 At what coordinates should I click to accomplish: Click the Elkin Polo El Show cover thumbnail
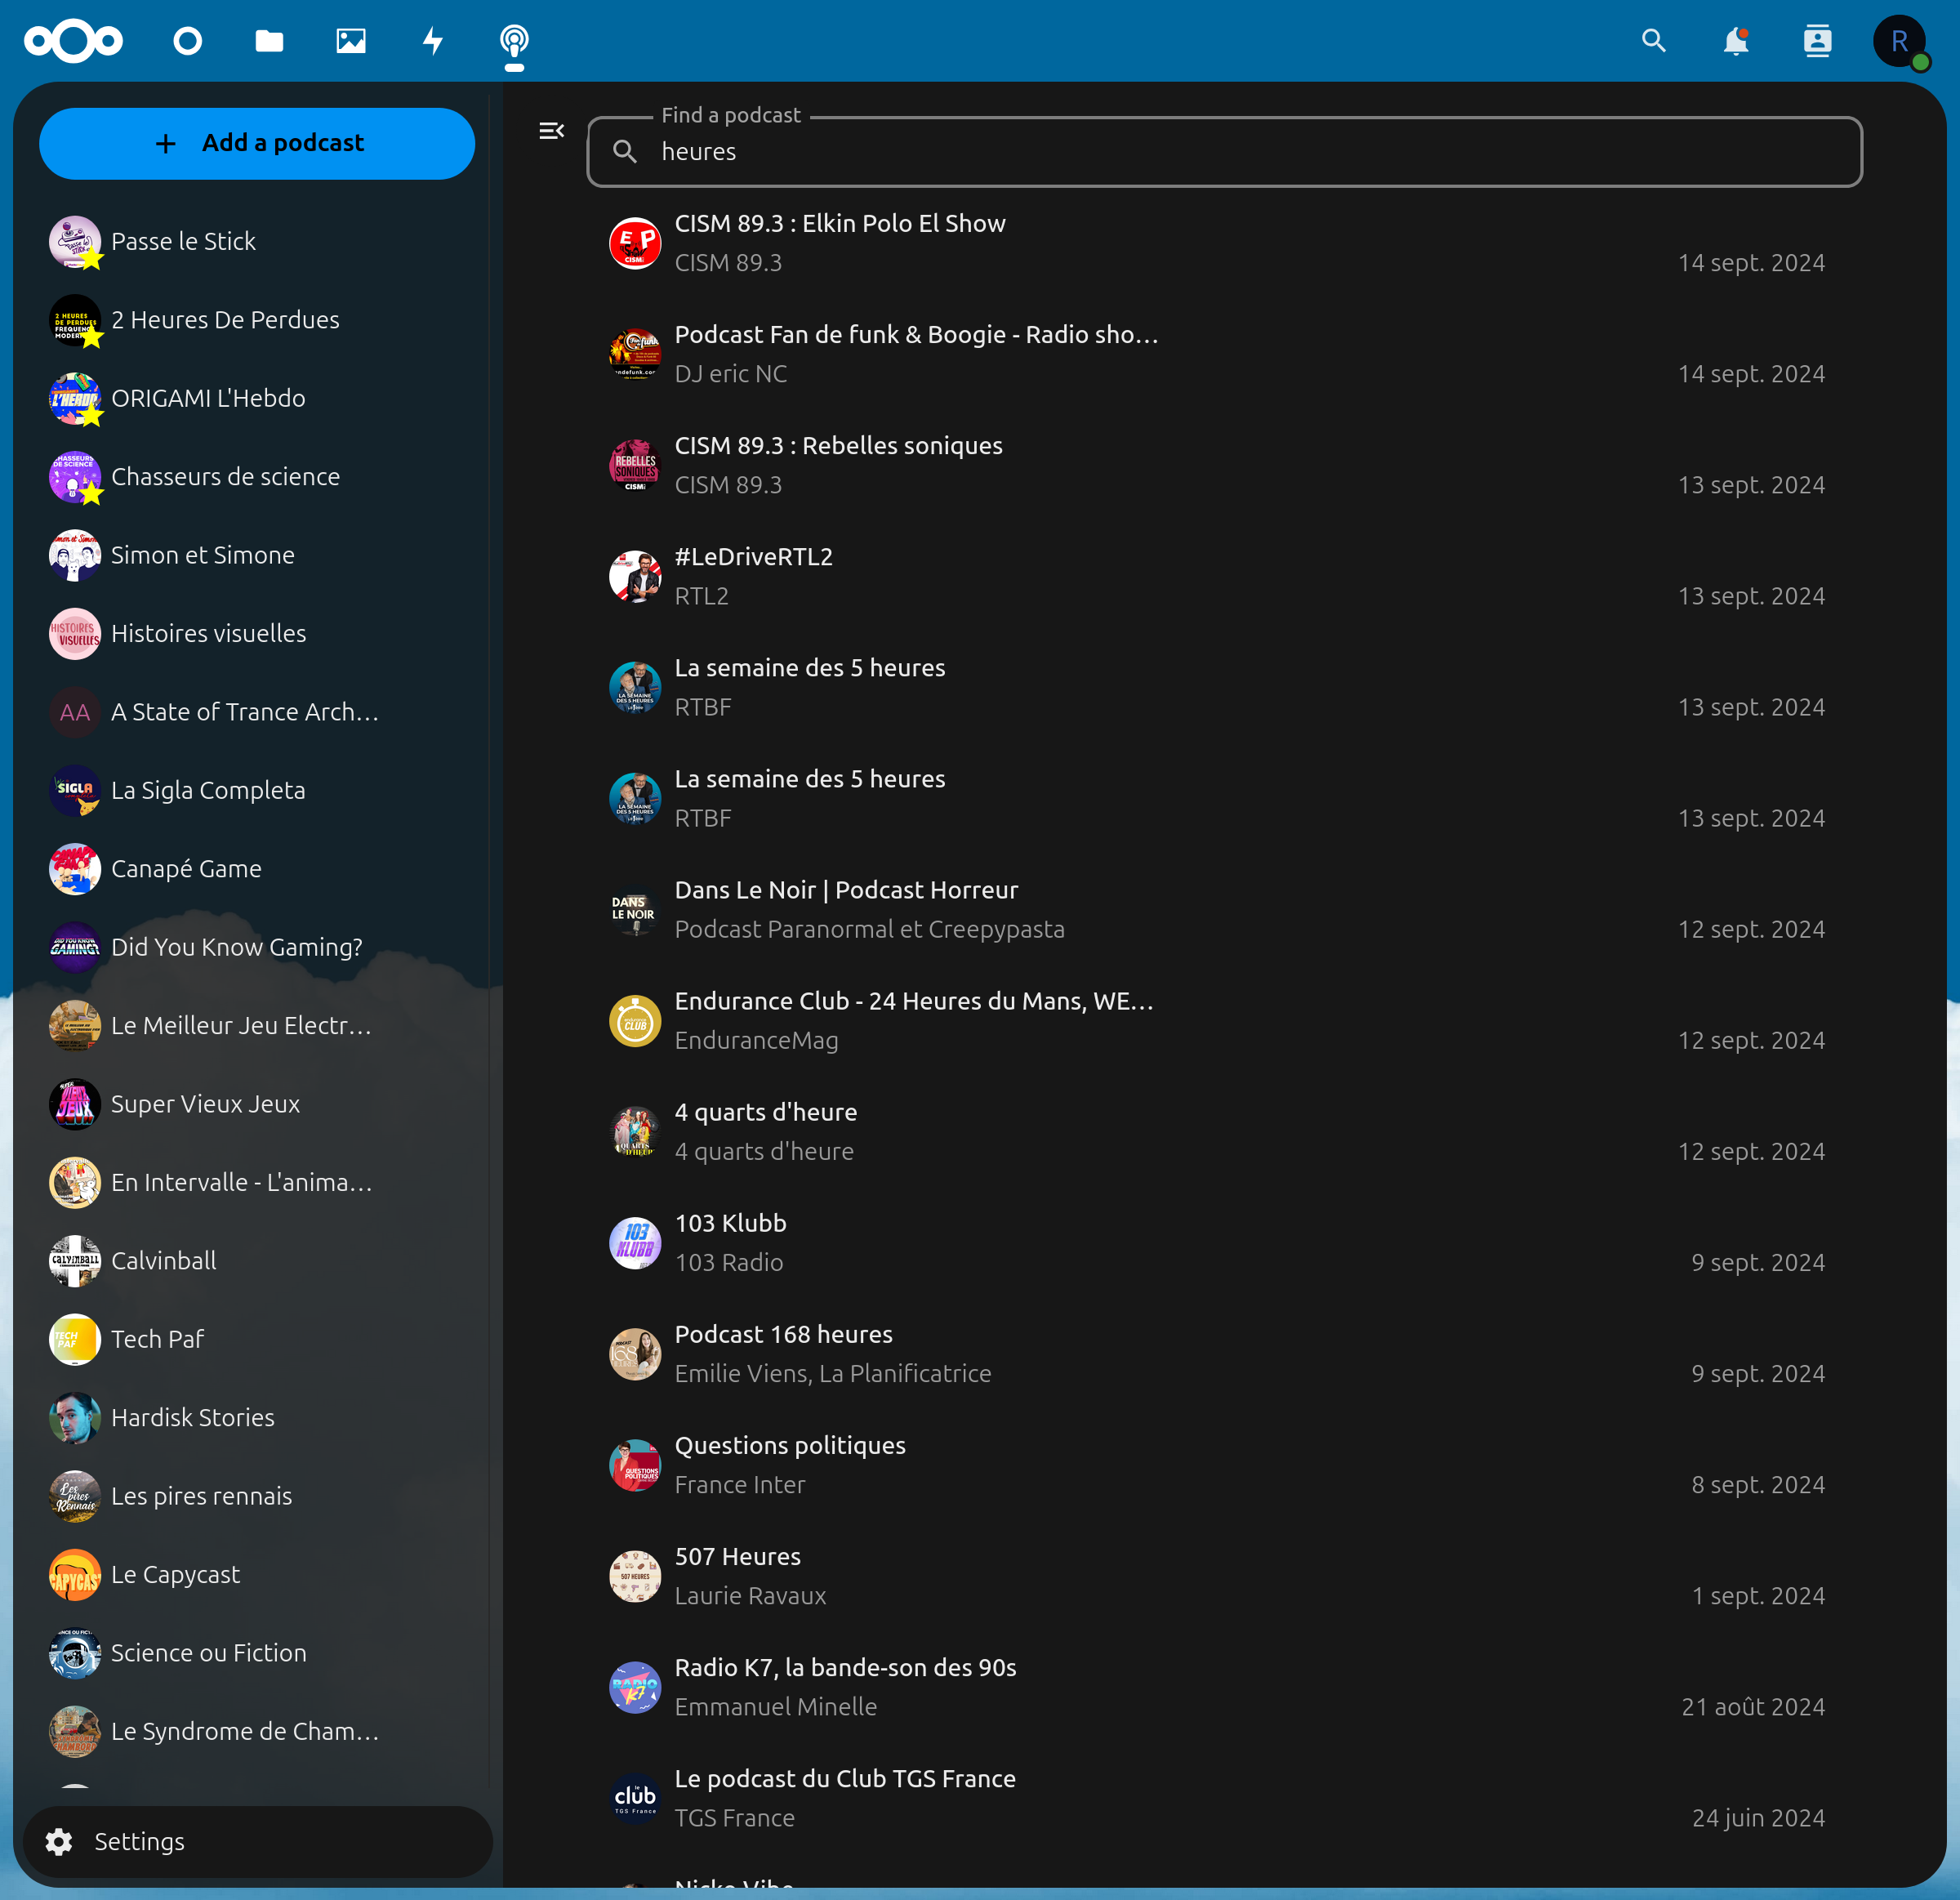(635, 243)
